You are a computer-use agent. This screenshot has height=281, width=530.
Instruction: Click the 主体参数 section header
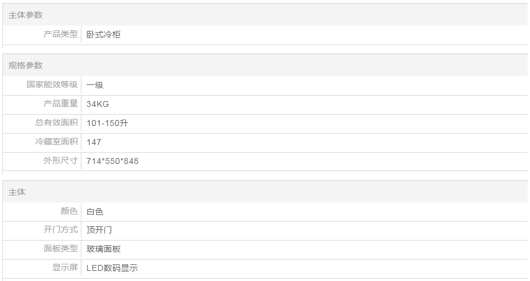coord(26,15)
